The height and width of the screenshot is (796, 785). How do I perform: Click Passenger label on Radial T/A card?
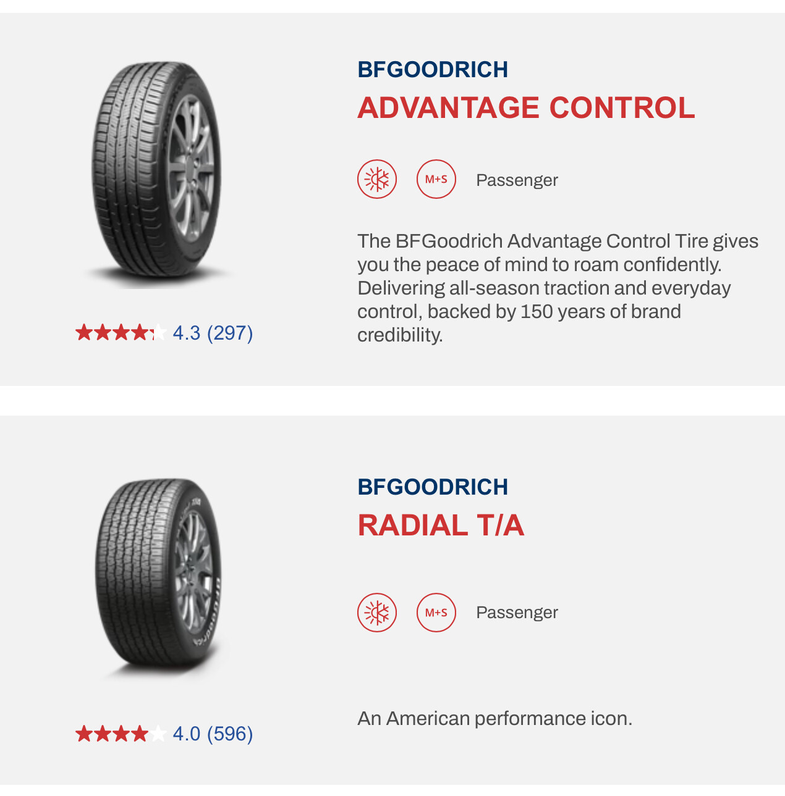(x=517, y=613)
